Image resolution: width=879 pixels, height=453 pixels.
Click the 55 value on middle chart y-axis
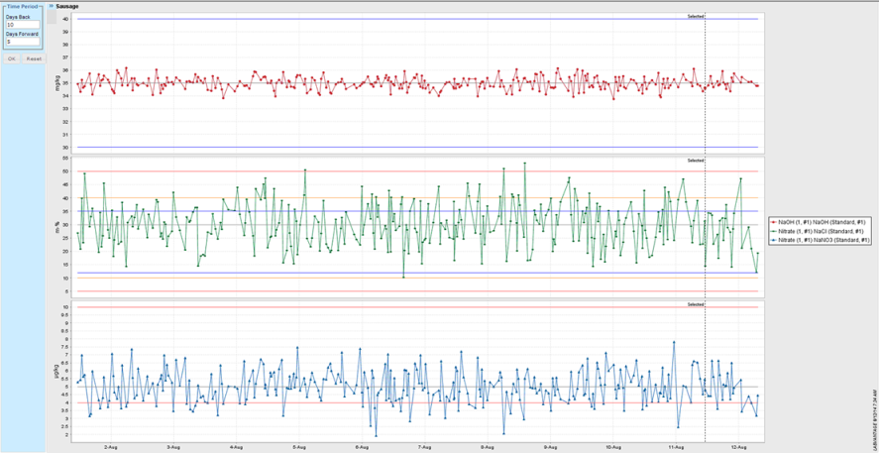point(65,160)
